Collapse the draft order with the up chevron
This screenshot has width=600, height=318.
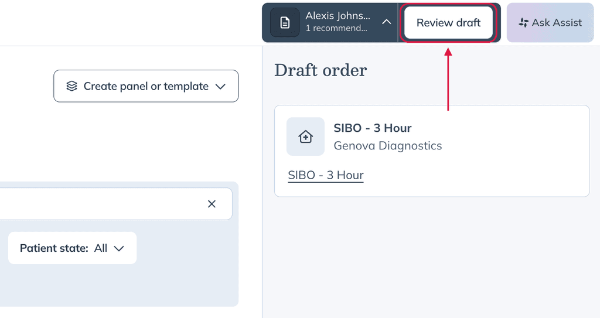[387, 22]
